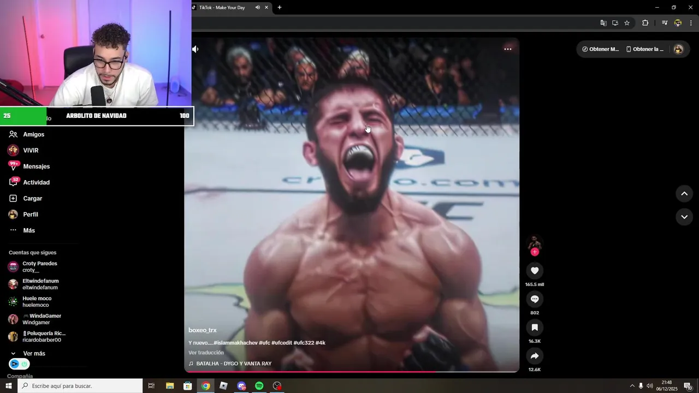This screenshot has height=393, width=699.
Task: Click Ver traducción under the caption
Action: coord(206,353)
